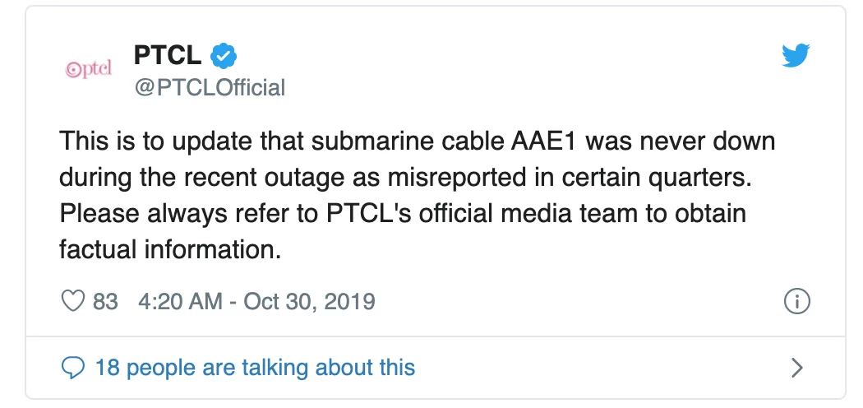The width and height of the screenshot is (863, 408).
Task: Visit the @PTCLOfficial handle
Action: tap(210, 87)
